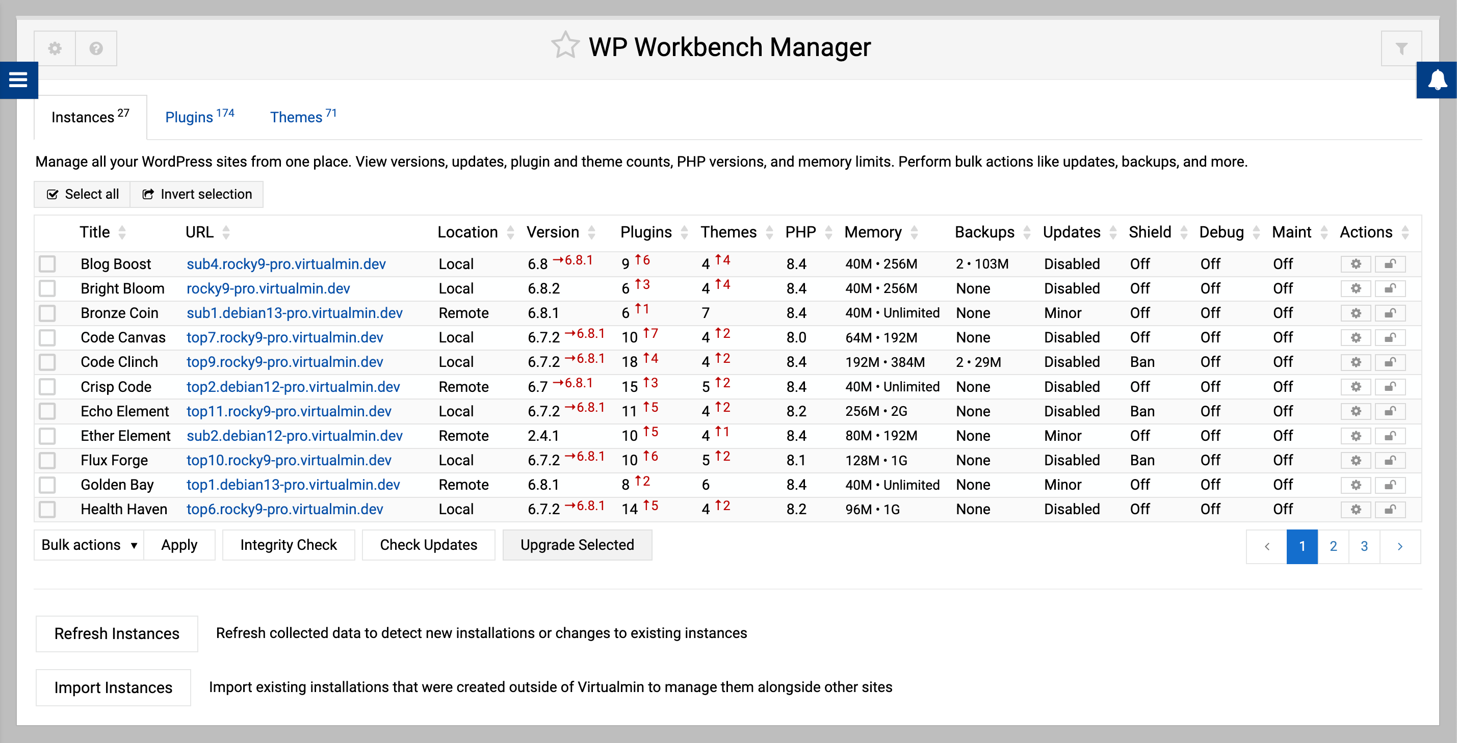Viewport: 1457px width, 743px height.
Task: Click the lock icon for Health Haven
Action: pos(1390,510)
